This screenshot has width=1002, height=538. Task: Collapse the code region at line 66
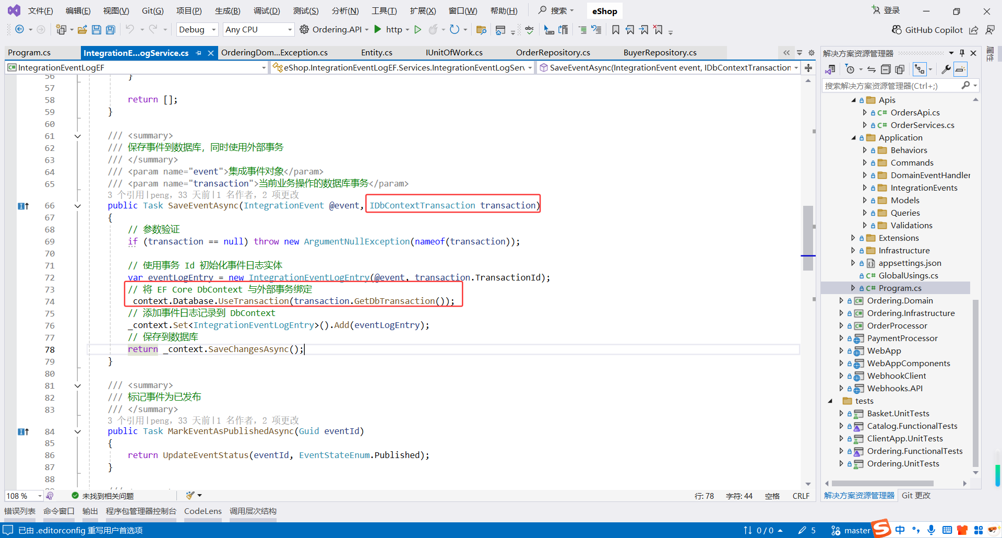pyautogui.click(x=78, y=205)
